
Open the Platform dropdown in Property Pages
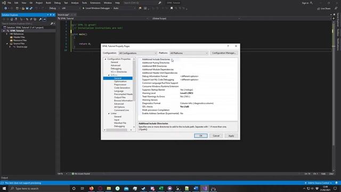(189, 53)
